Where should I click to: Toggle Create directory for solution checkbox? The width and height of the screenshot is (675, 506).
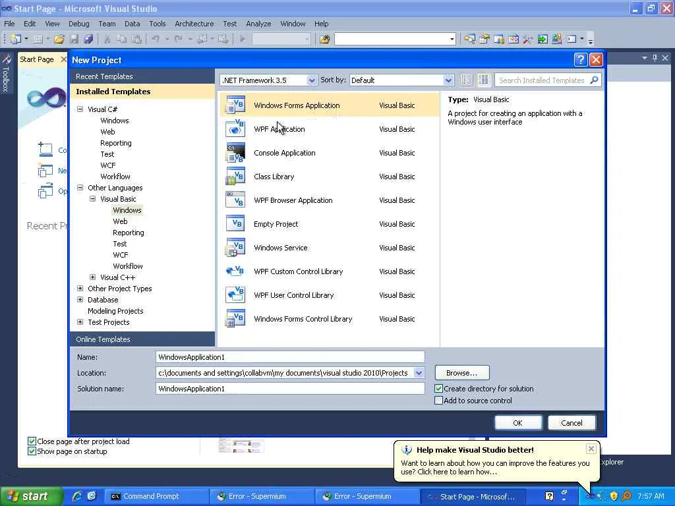pos(438,389)
